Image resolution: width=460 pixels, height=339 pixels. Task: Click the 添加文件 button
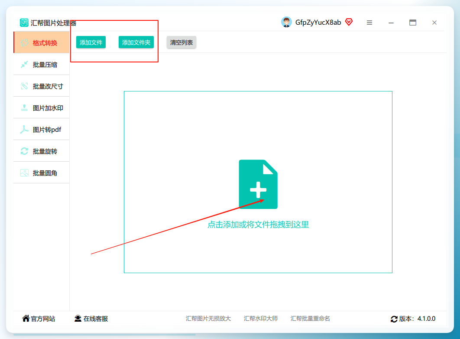[91, 42]
